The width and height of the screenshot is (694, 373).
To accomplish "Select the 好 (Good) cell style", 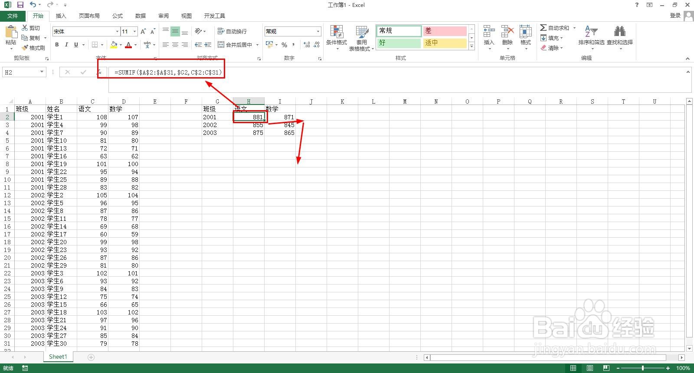I will click(x=399, y=43).
